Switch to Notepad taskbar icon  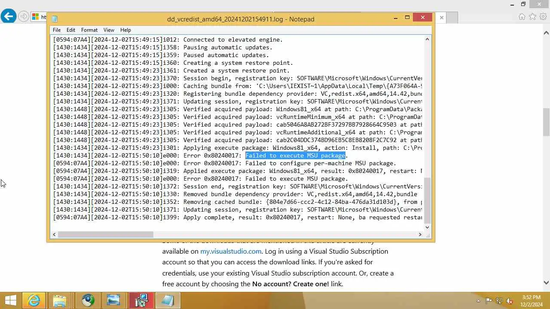[168, 300]
